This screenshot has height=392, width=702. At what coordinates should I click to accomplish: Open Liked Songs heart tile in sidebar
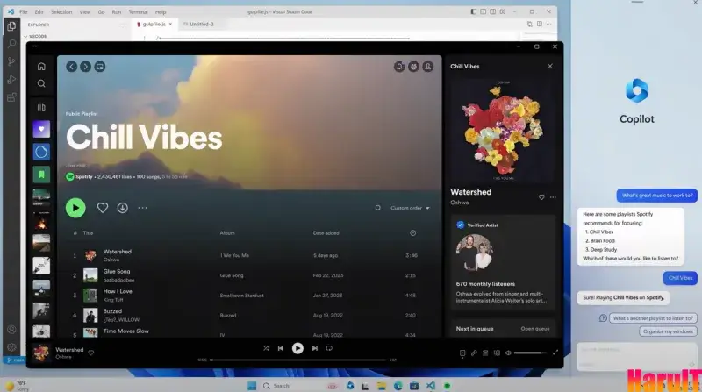click(41, 129)
